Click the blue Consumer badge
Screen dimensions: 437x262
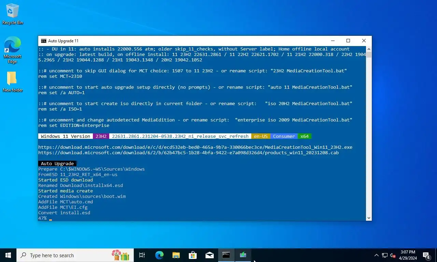(x=284, y=136)
